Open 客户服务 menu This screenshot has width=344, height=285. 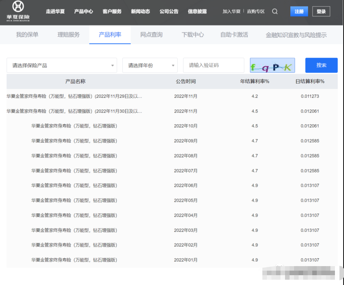pos(112,11)
